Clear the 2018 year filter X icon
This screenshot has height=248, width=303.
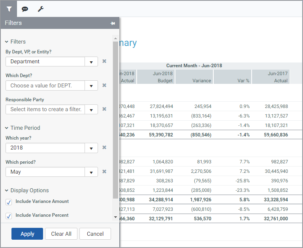104,148
